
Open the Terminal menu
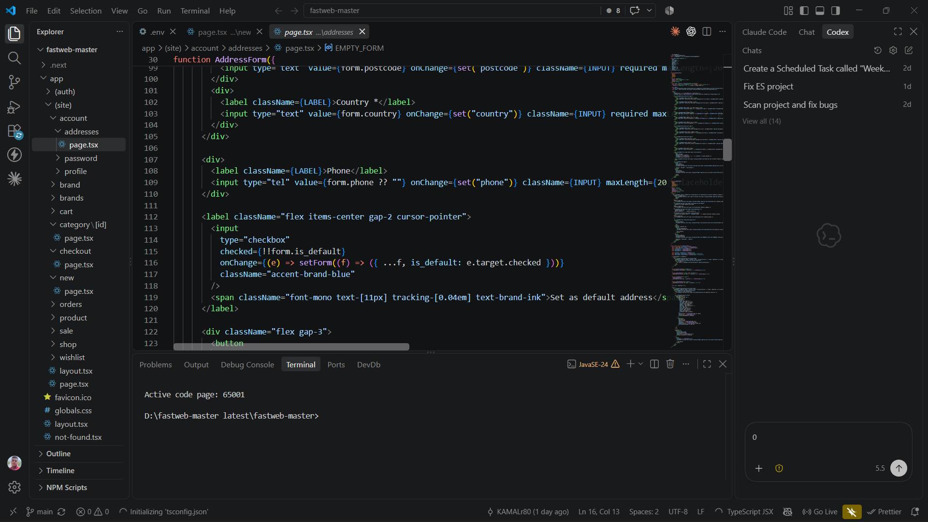pos(195,10)
